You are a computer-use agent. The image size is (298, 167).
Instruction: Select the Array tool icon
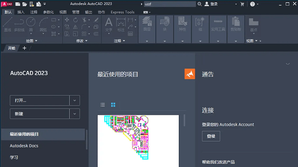84,34
